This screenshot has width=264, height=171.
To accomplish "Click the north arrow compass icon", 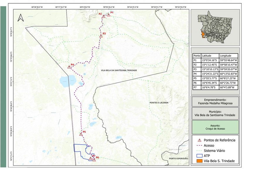I will (20, 18).
